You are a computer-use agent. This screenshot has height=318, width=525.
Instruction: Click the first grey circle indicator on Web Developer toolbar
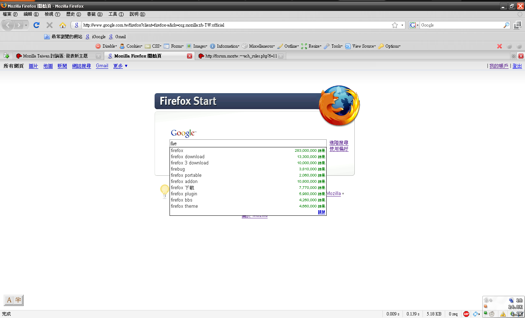[x=509, y=46]
